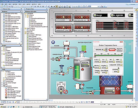The height and width of the screenshot is (108, 138).
Task: Open the Windows panel dropdown in Classic View
Action: (21, 12)
